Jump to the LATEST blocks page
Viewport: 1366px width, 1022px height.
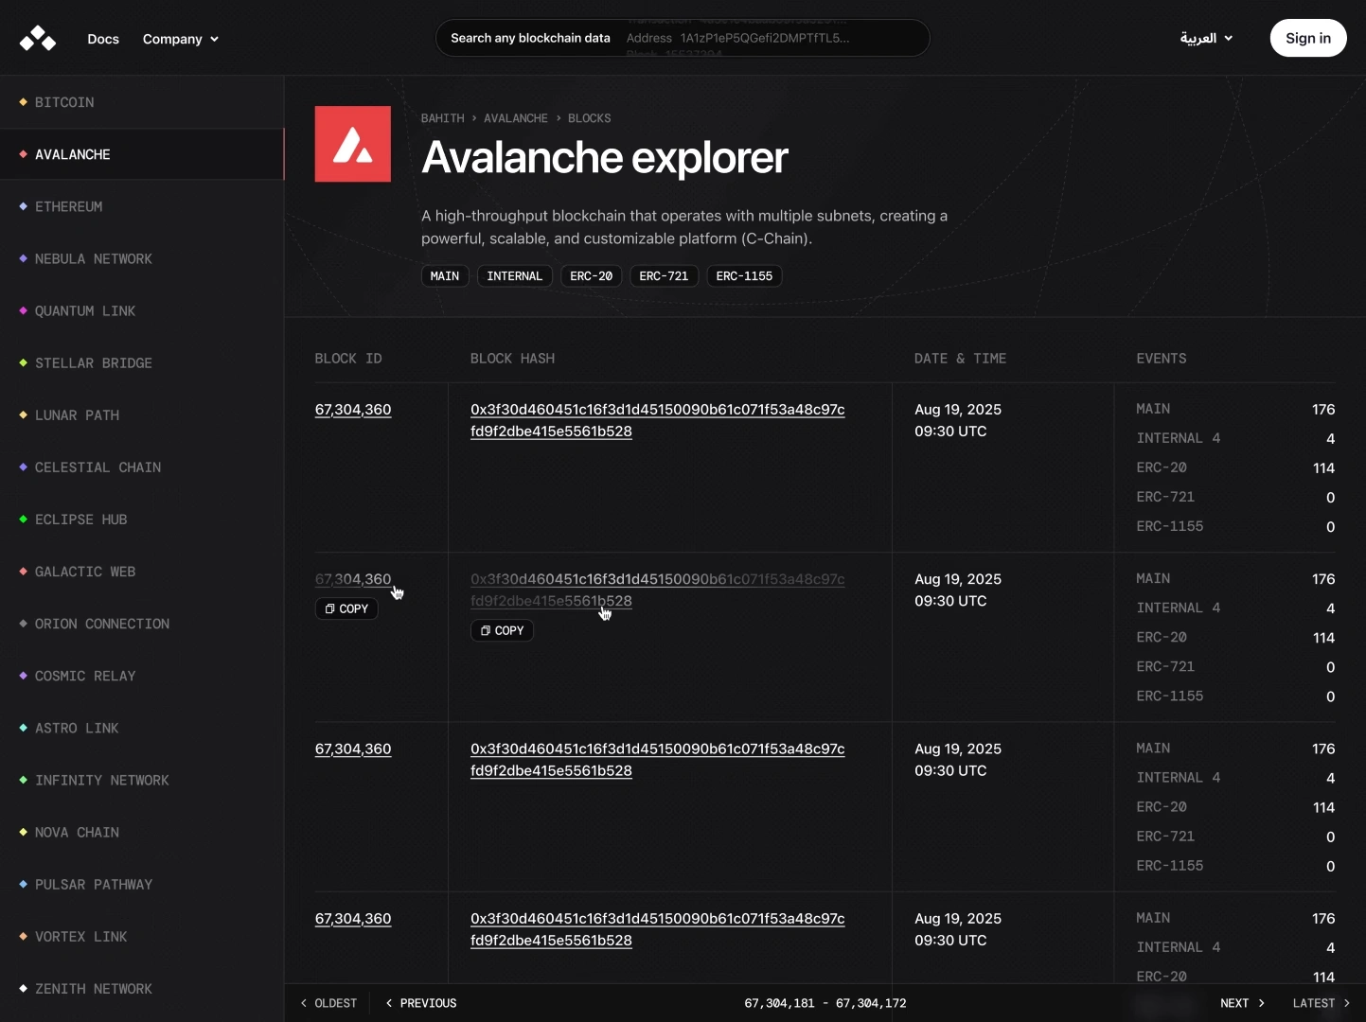tap(1321, 1003)
